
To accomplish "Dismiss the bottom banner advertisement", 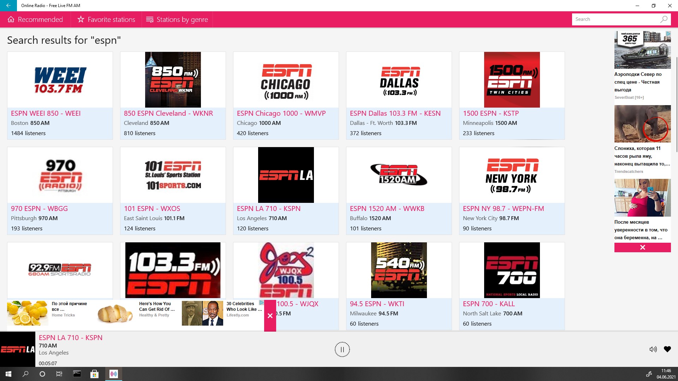I will click(x=270, y=316).
